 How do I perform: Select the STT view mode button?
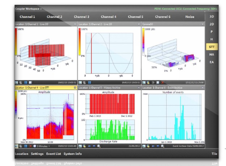tap(212, 47)
